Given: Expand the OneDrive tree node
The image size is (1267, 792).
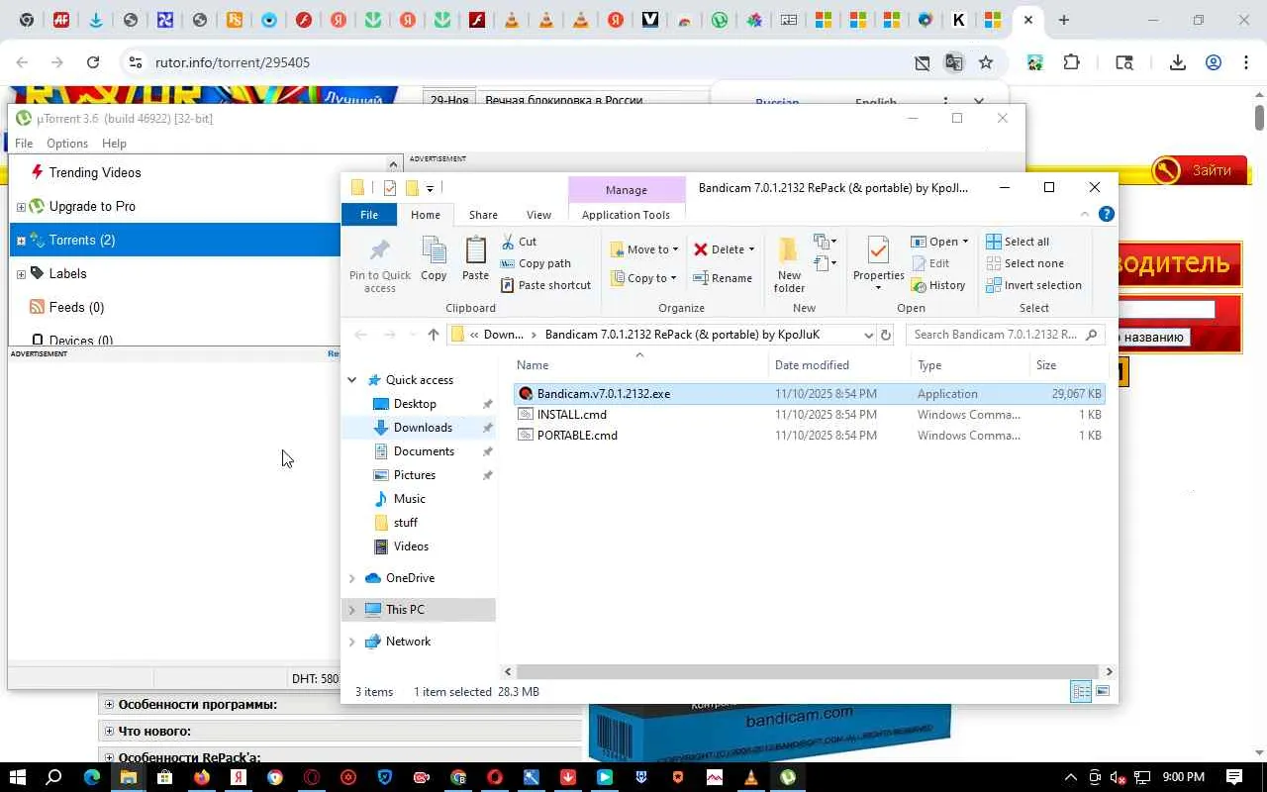Looking at the screenshot, I should click(352, 578).
